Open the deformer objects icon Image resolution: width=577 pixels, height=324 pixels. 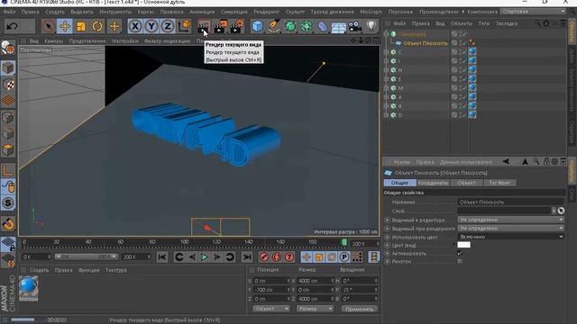click(323, 26)
